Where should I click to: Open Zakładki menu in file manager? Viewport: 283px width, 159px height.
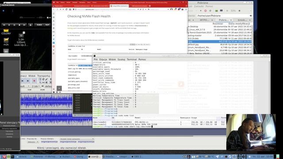pos(199,6)
